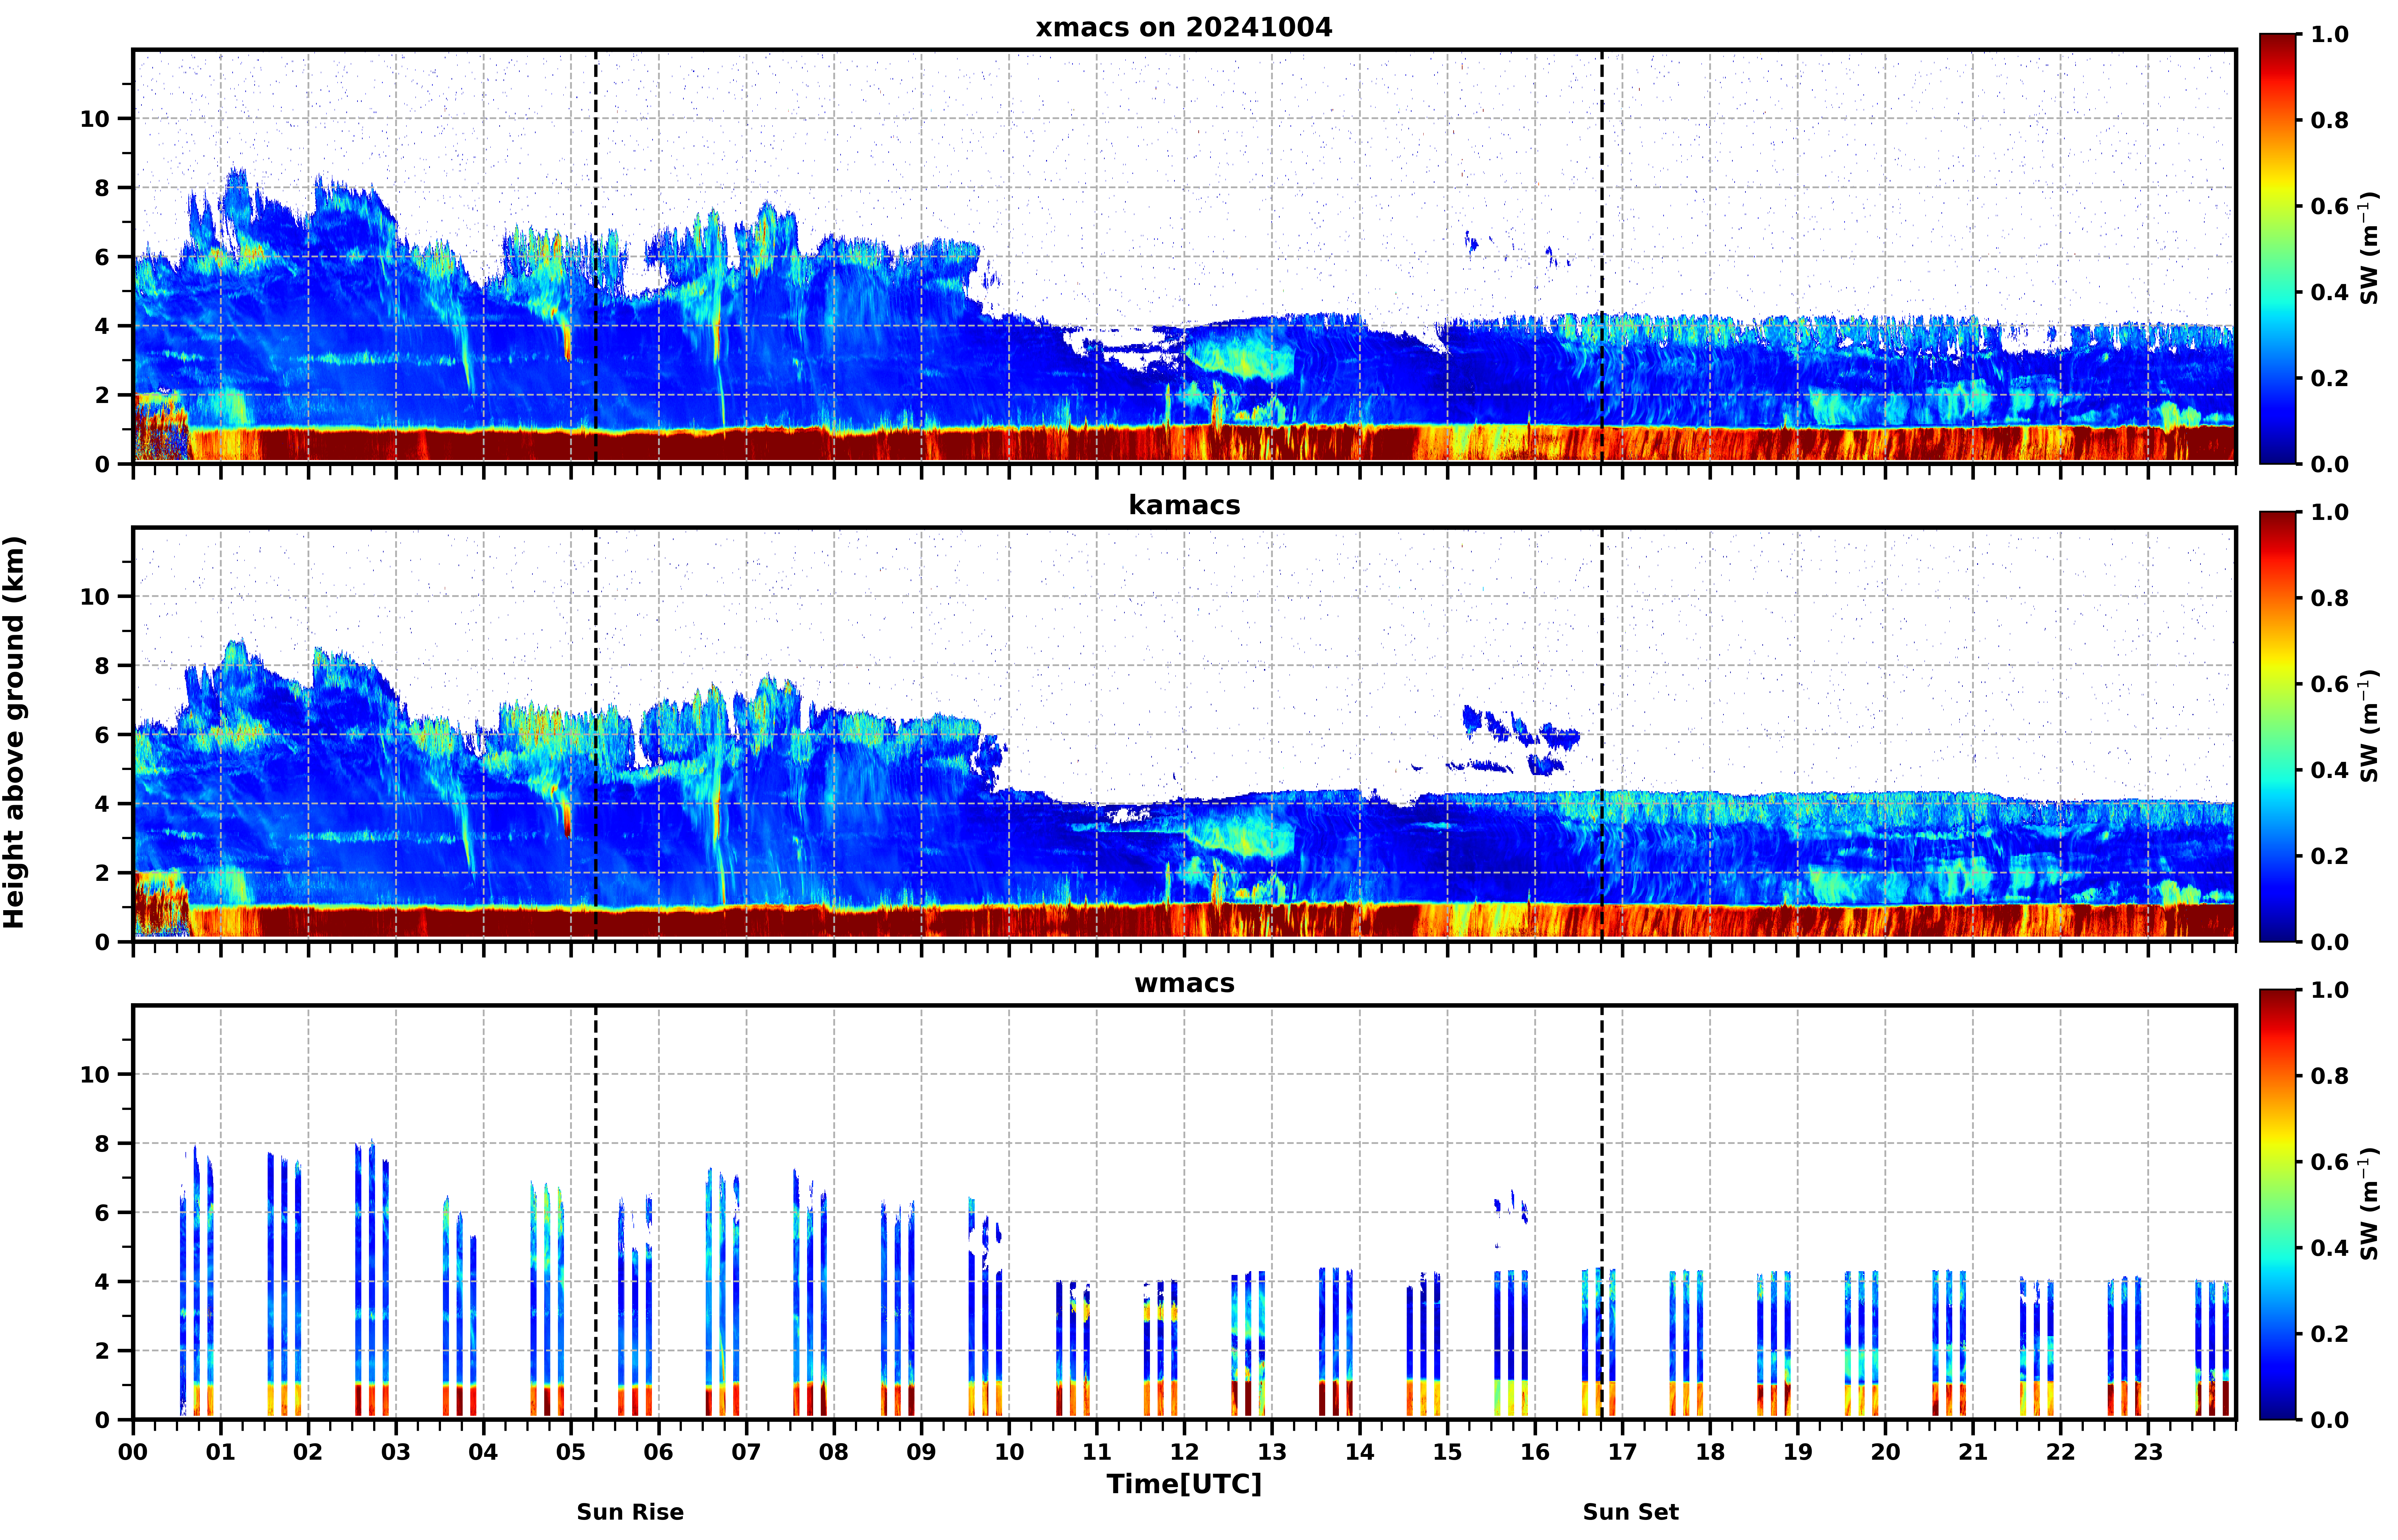Click time tick label "03"
Screen dimensions: 2398x1540
pyautogui.click(x=396, y=1452)
